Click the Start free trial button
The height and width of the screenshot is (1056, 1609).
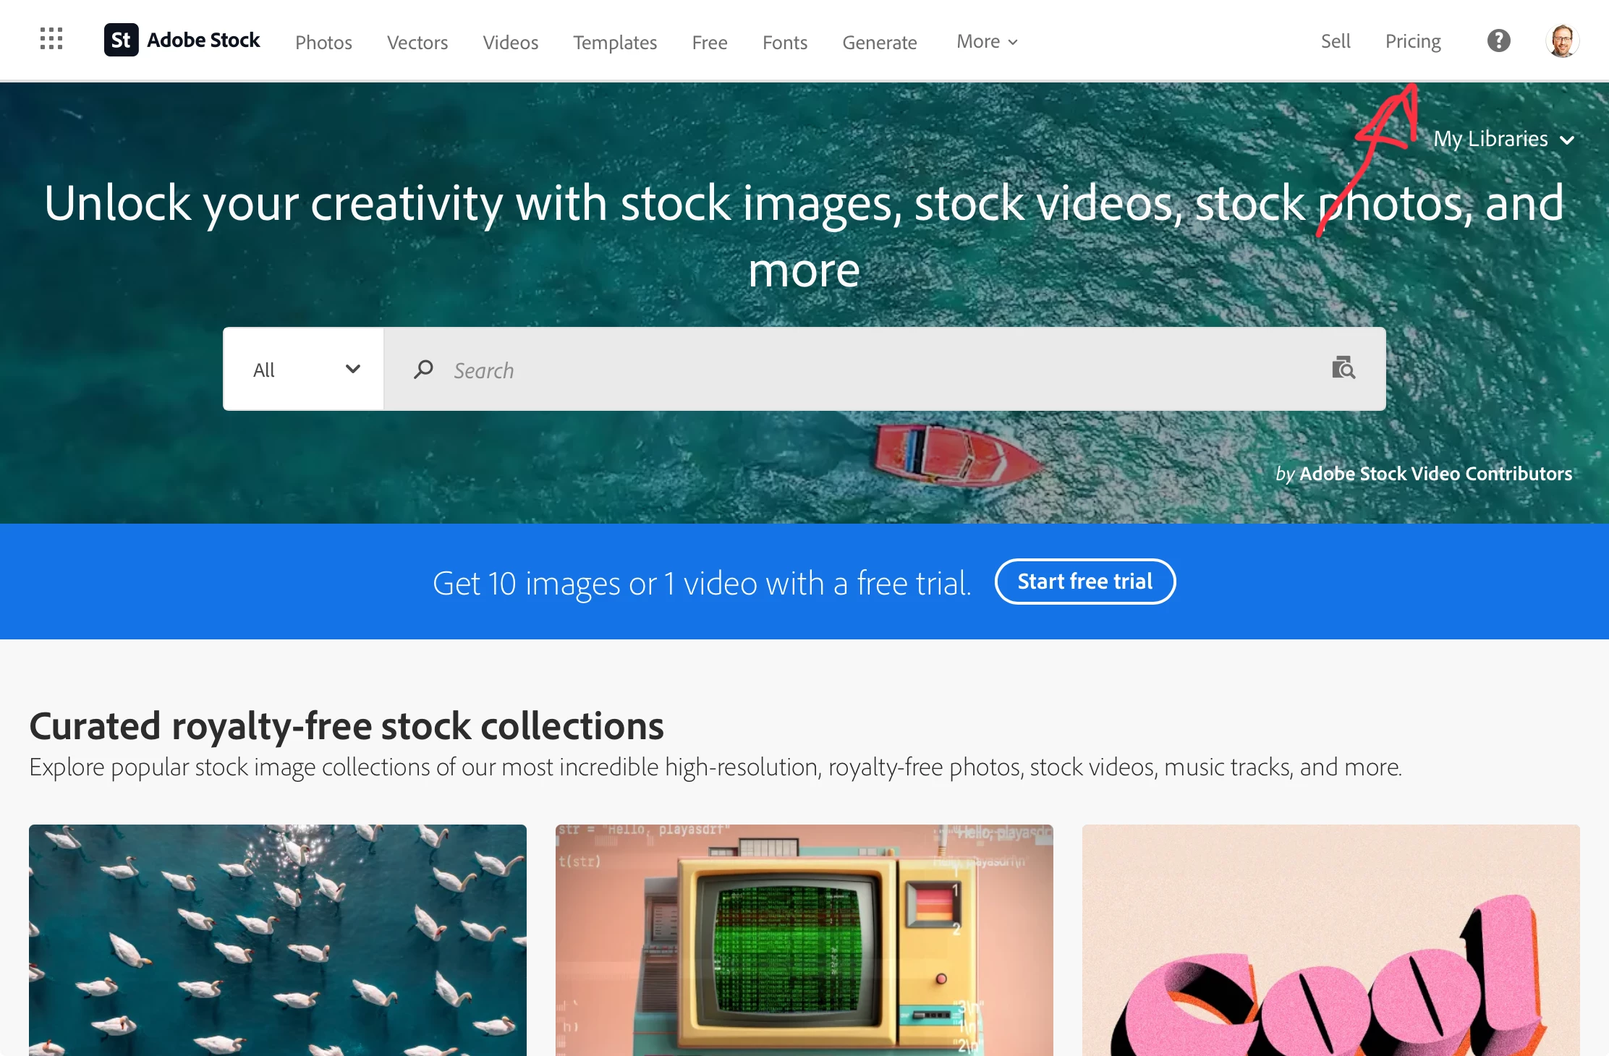click(1085, 582)
